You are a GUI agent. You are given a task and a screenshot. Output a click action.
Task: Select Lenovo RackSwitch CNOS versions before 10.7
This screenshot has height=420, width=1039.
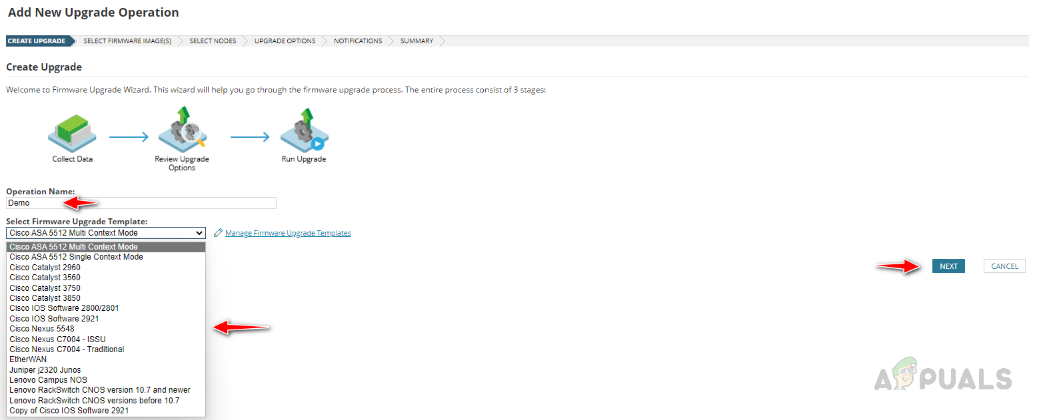coord(106,401)
